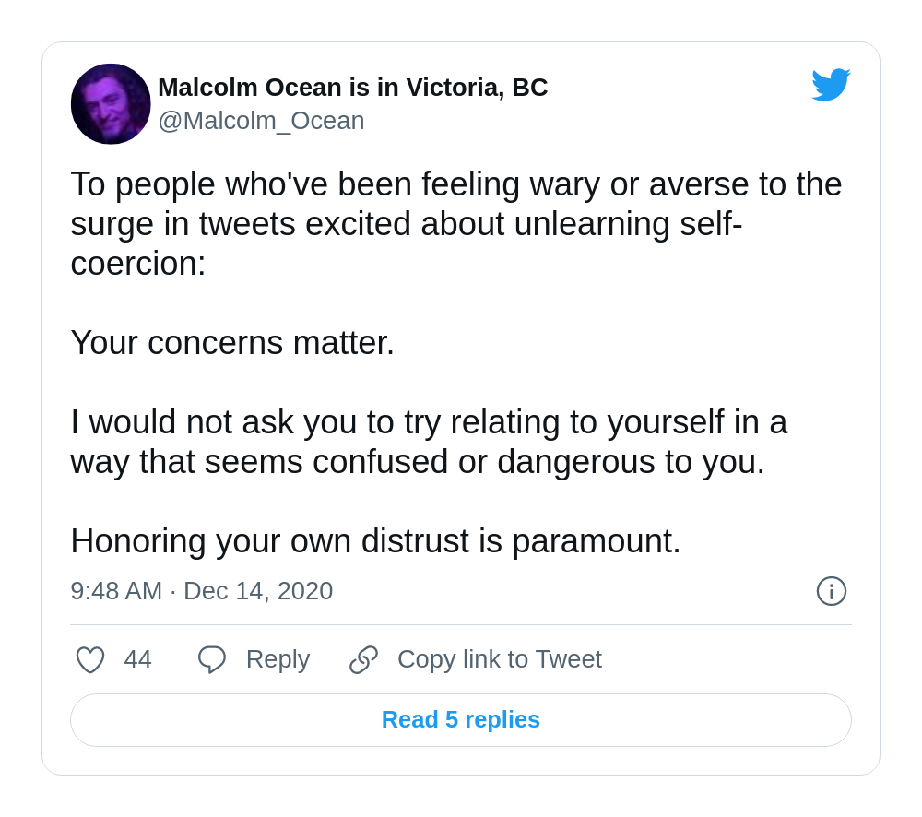Open the tweet info circle icon

[x=832, y=591]
